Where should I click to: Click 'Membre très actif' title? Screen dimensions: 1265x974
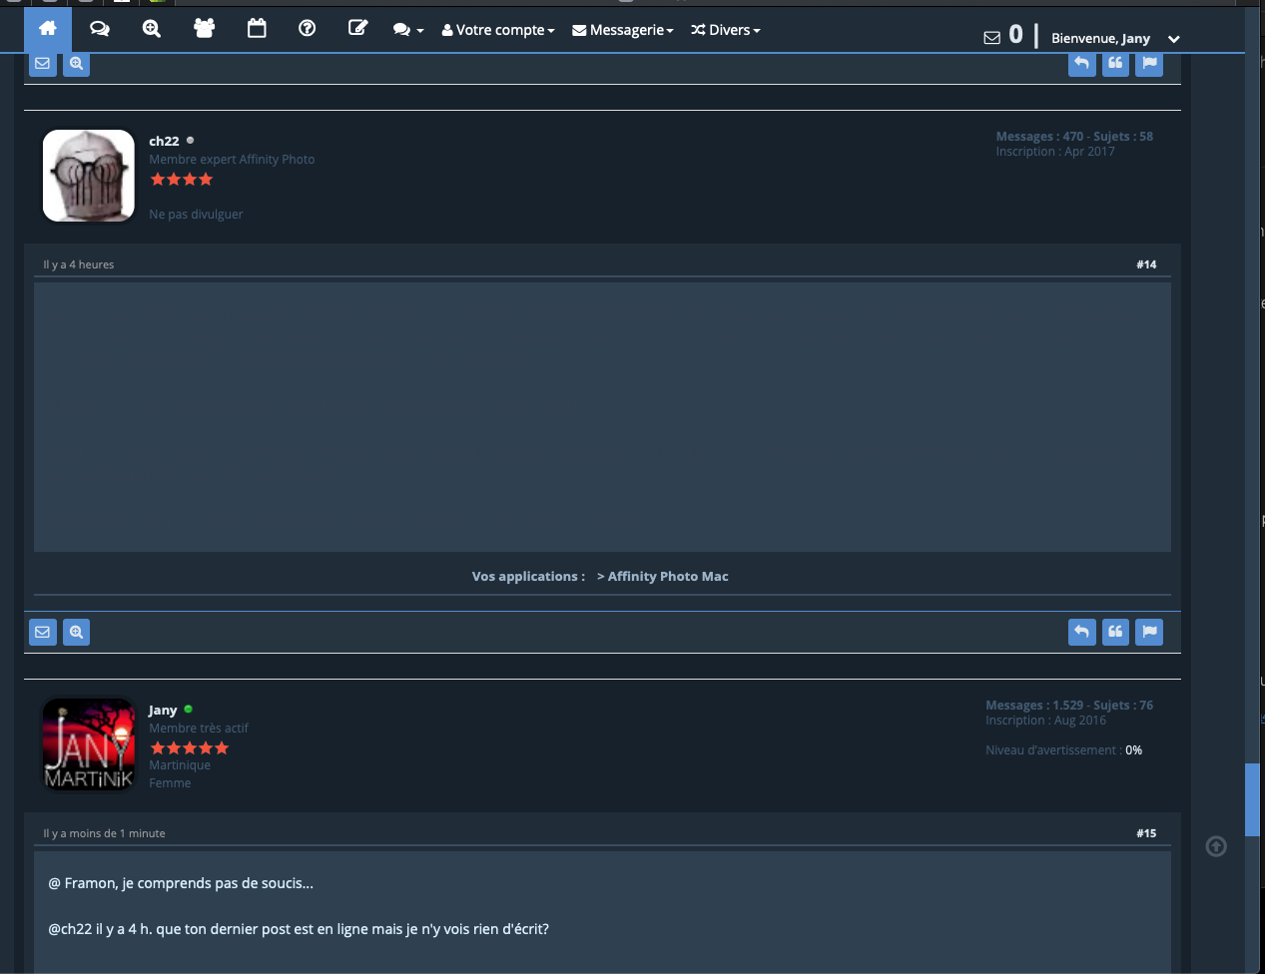(x=199, y=729)
